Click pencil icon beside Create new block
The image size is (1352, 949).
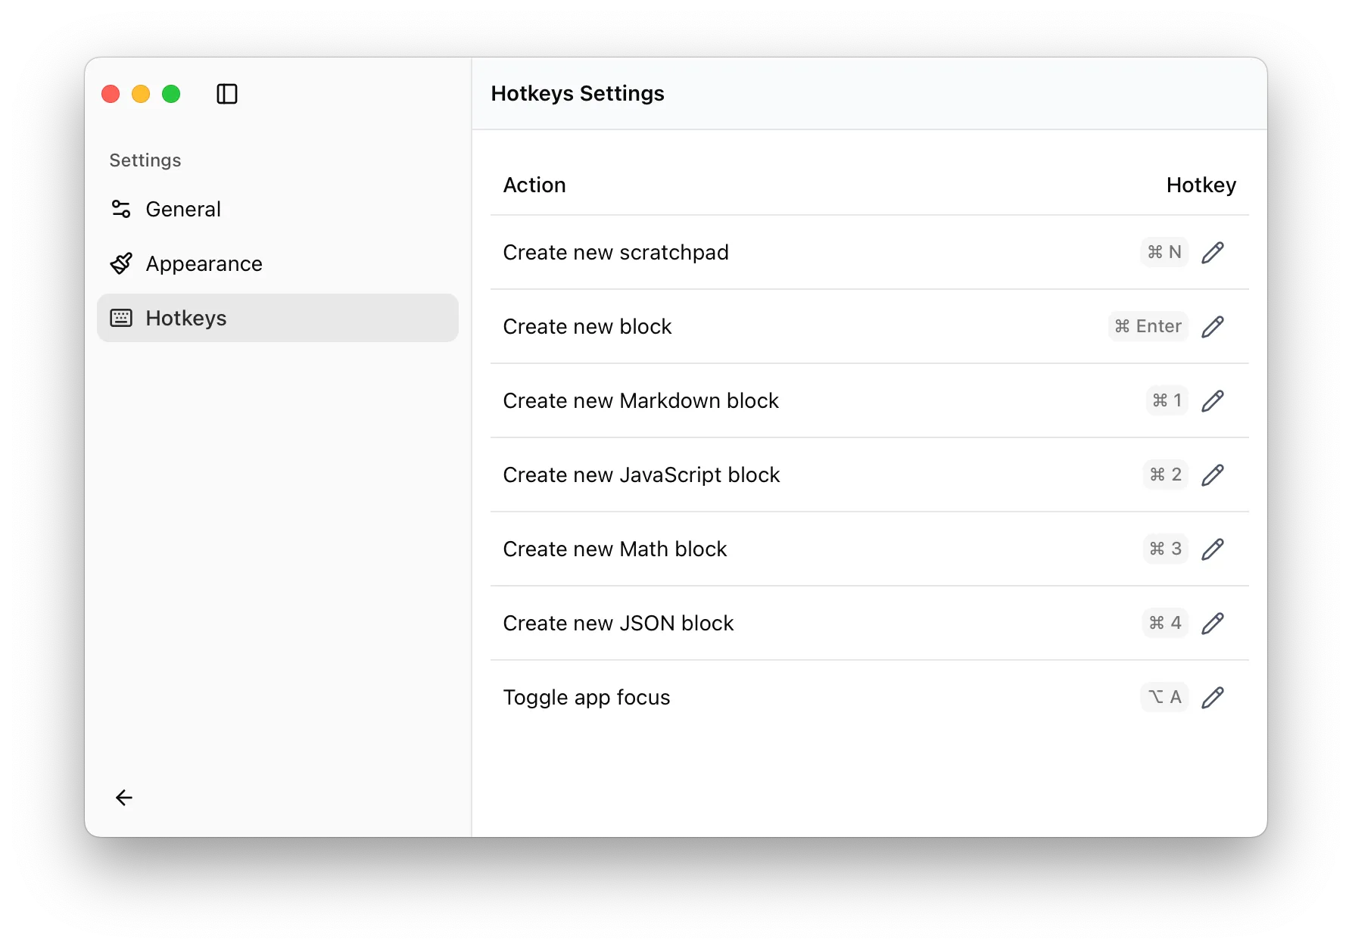(x=1212, y=327)
